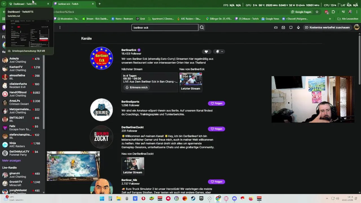Open File Explorer from taskbar
The width and height of the screenshot is (361, 203).
coord(119,198)
